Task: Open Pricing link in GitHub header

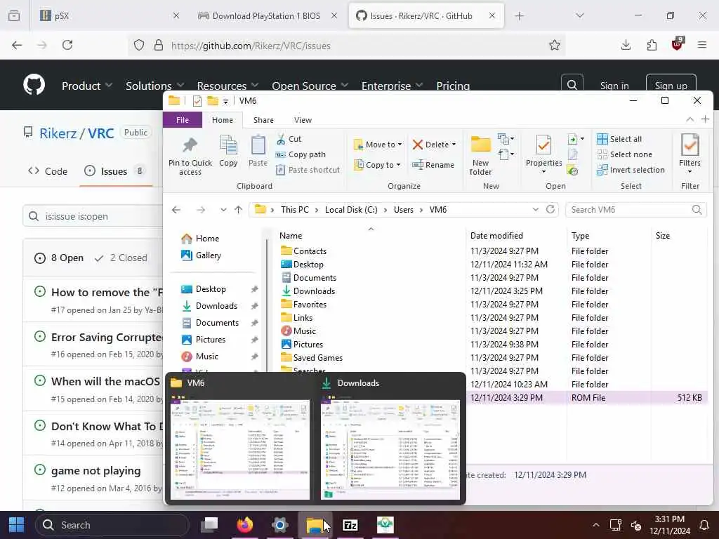Action: coord(453,86)
